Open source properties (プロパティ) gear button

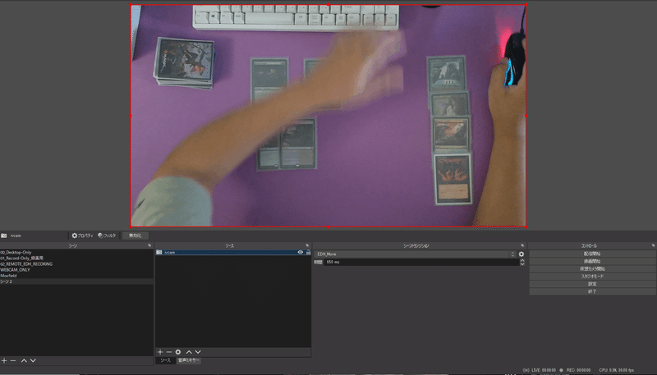[x=82, y=236]
